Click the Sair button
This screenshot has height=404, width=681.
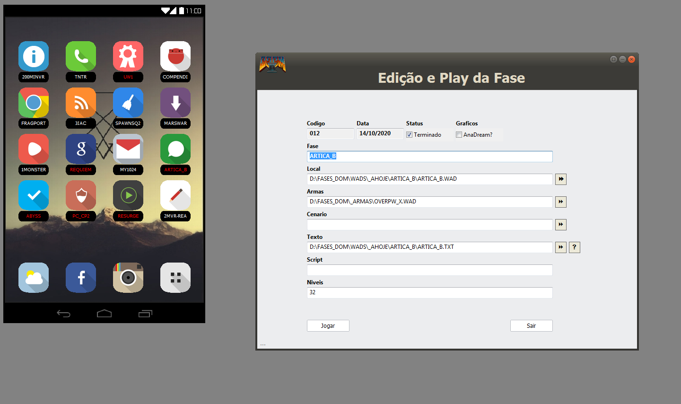click(x=532, y=326)
